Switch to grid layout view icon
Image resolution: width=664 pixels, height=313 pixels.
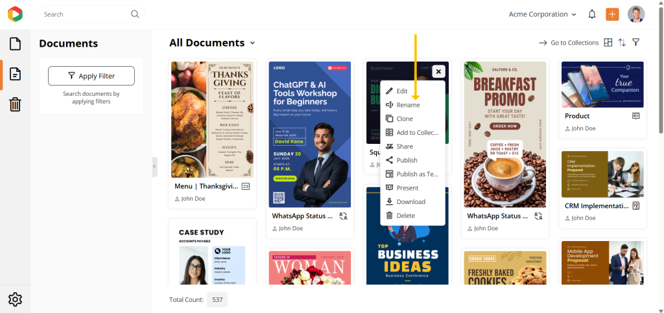click(x=608, y=42)
